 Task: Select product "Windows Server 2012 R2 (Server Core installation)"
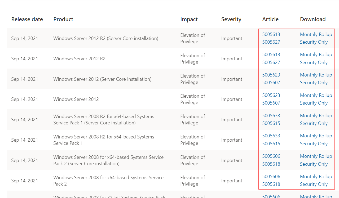106,38
